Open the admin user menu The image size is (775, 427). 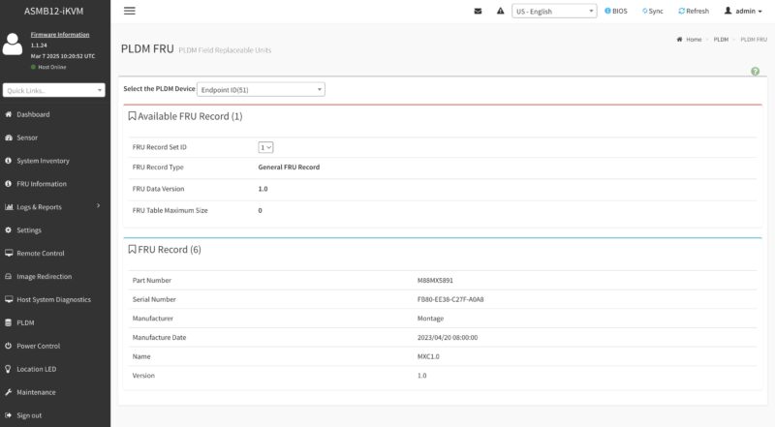745,11
